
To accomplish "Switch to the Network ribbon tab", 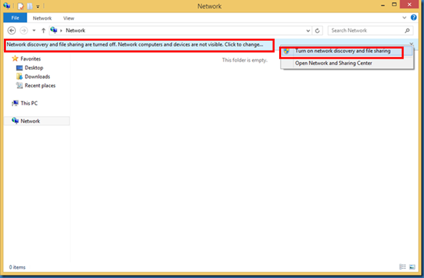I will [42, 18].
